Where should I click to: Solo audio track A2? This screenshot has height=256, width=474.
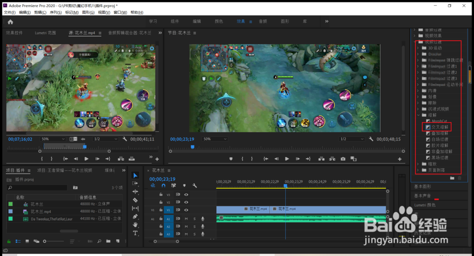194,227
